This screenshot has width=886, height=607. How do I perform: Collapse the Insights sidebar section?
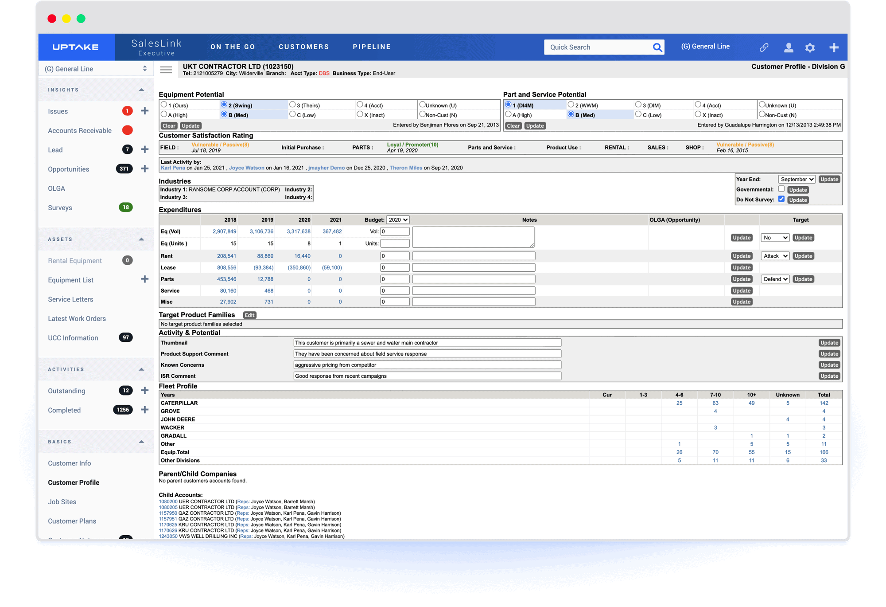[x=141, y=90]
